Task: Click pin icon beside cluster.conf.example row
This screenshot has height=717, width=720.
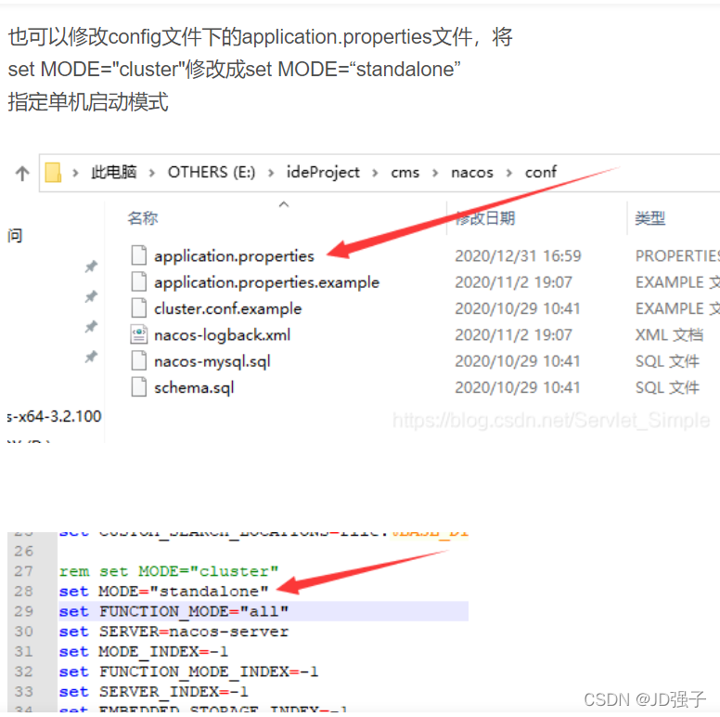Action: (x=91, y=327)
